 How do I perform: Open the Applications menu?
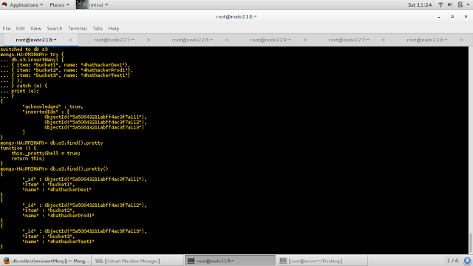(x=27, y=5)
